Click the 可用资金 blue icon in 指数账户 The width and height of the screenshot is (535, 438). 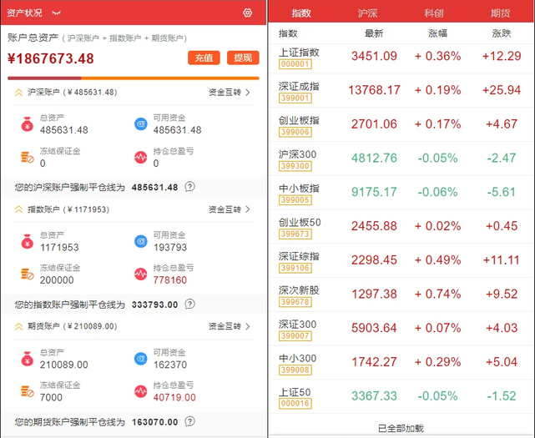(140, 242)
